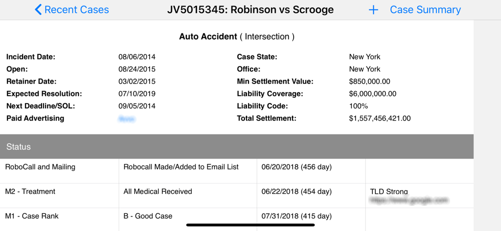Image resolution: width=501 pixels, height=231 pixels.
Task: Tap the B - Good Case cell
Action: [188, 219]
